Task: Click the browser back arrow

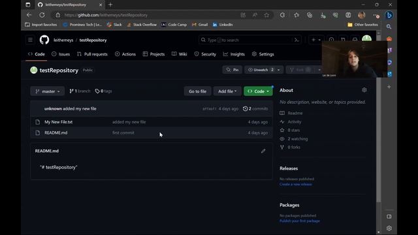Action: [x=29, y=15]
